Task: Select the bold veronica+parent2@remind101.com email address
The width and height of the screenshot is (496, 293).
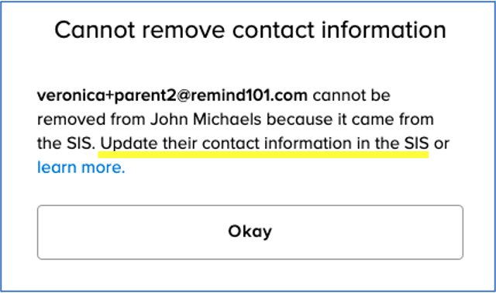Action: coord(172,95)
